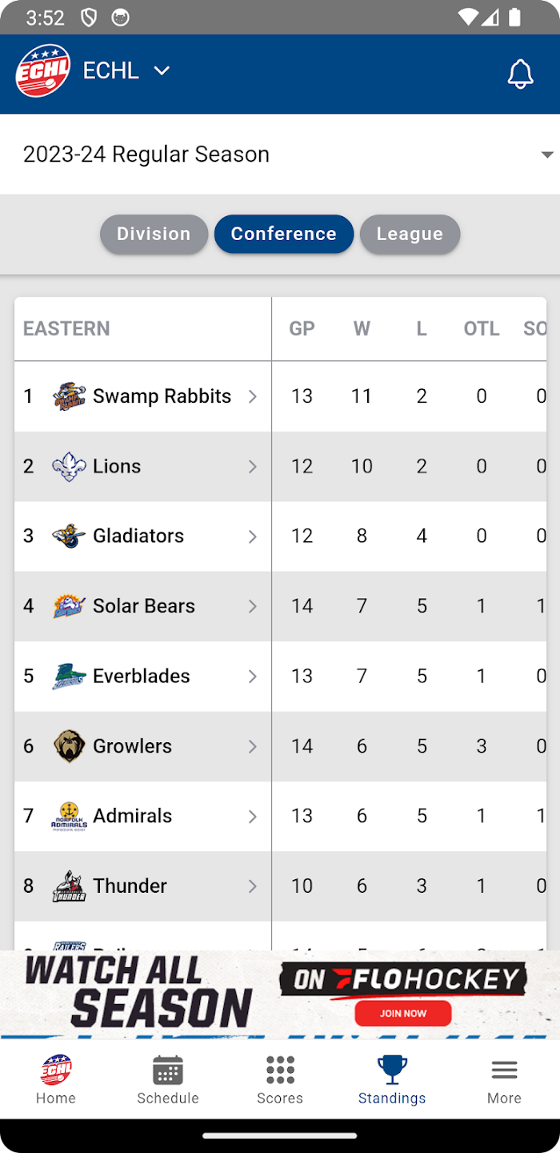
Task: Open the More hamburger menu
Action: point(504,1070)
